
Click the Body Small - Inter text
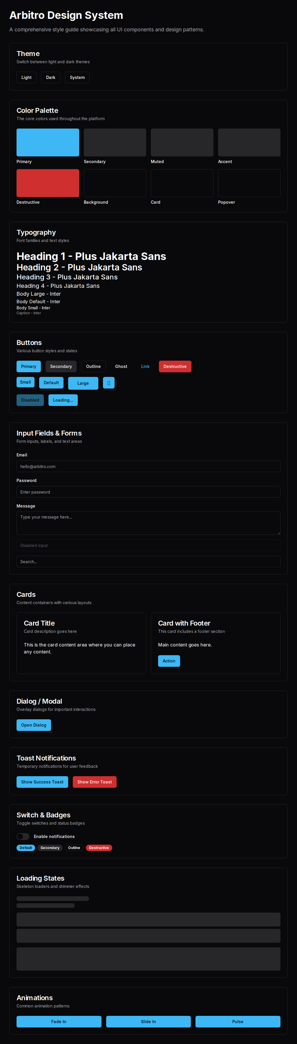point(33,308)
